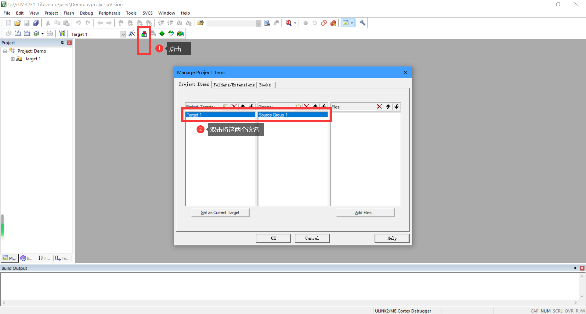Click the kill all breakpoints icon
Screen dimensions: 586x314
pos(333,23)
